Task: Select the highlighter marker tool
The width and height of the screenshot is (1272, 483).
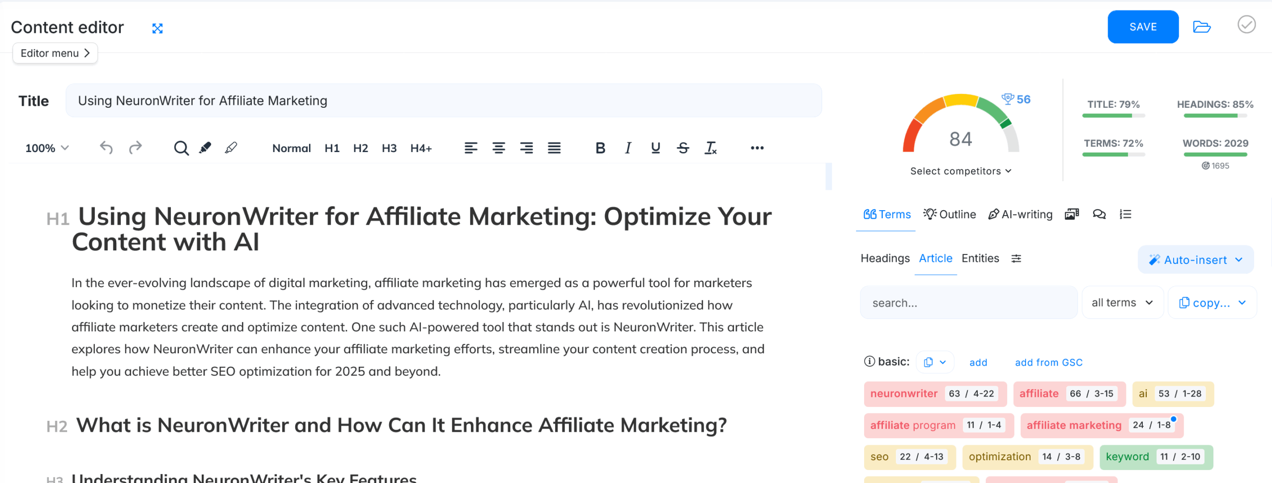Action: (205, 148)
